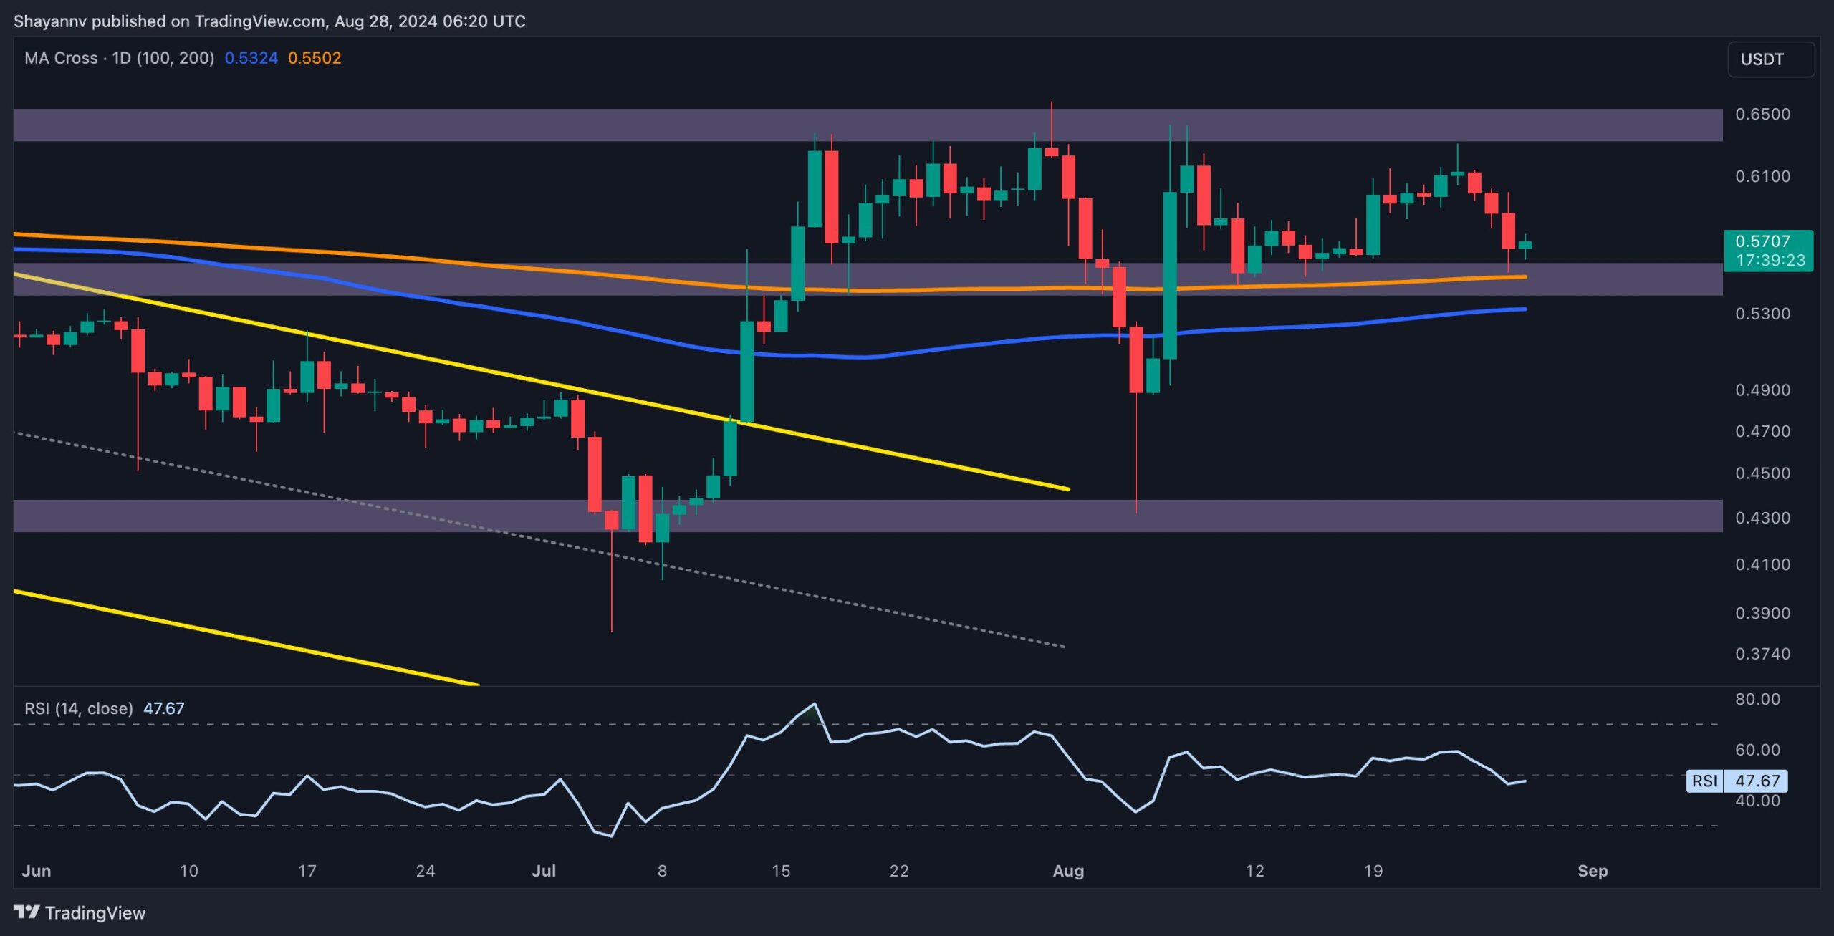Click the Aug label on time axis
This screenshot has height=936, width=1834.
click(1067, 871)
